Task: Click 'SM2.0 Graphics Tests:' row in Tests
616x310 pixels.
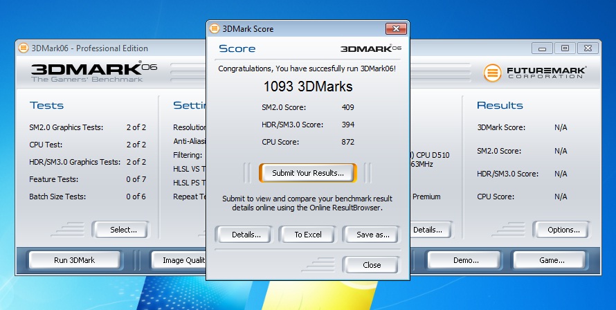Action: coord(88,127)
